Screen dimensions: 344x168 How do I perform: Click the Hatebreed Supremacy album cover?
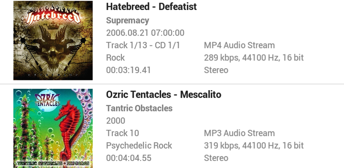click(53, 40)
